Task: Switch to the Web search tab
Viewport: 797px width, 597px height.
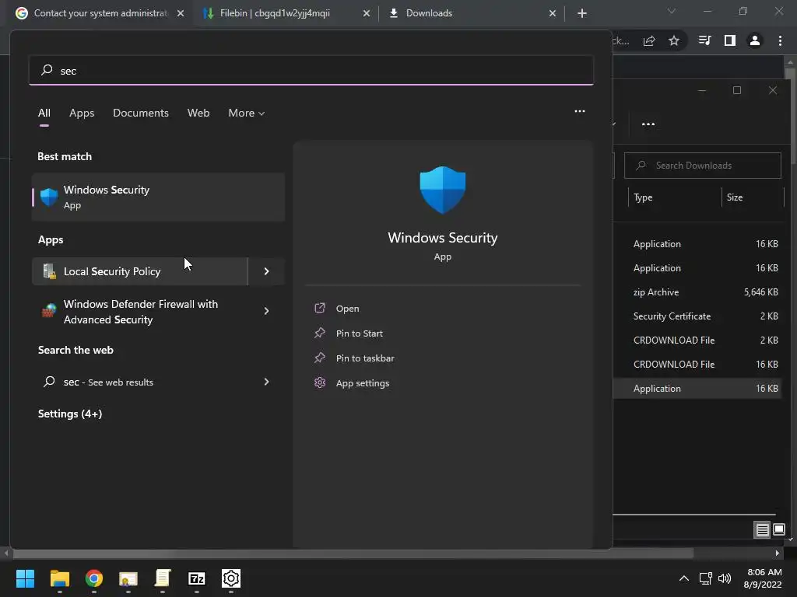Action: [x=198, y=113]
